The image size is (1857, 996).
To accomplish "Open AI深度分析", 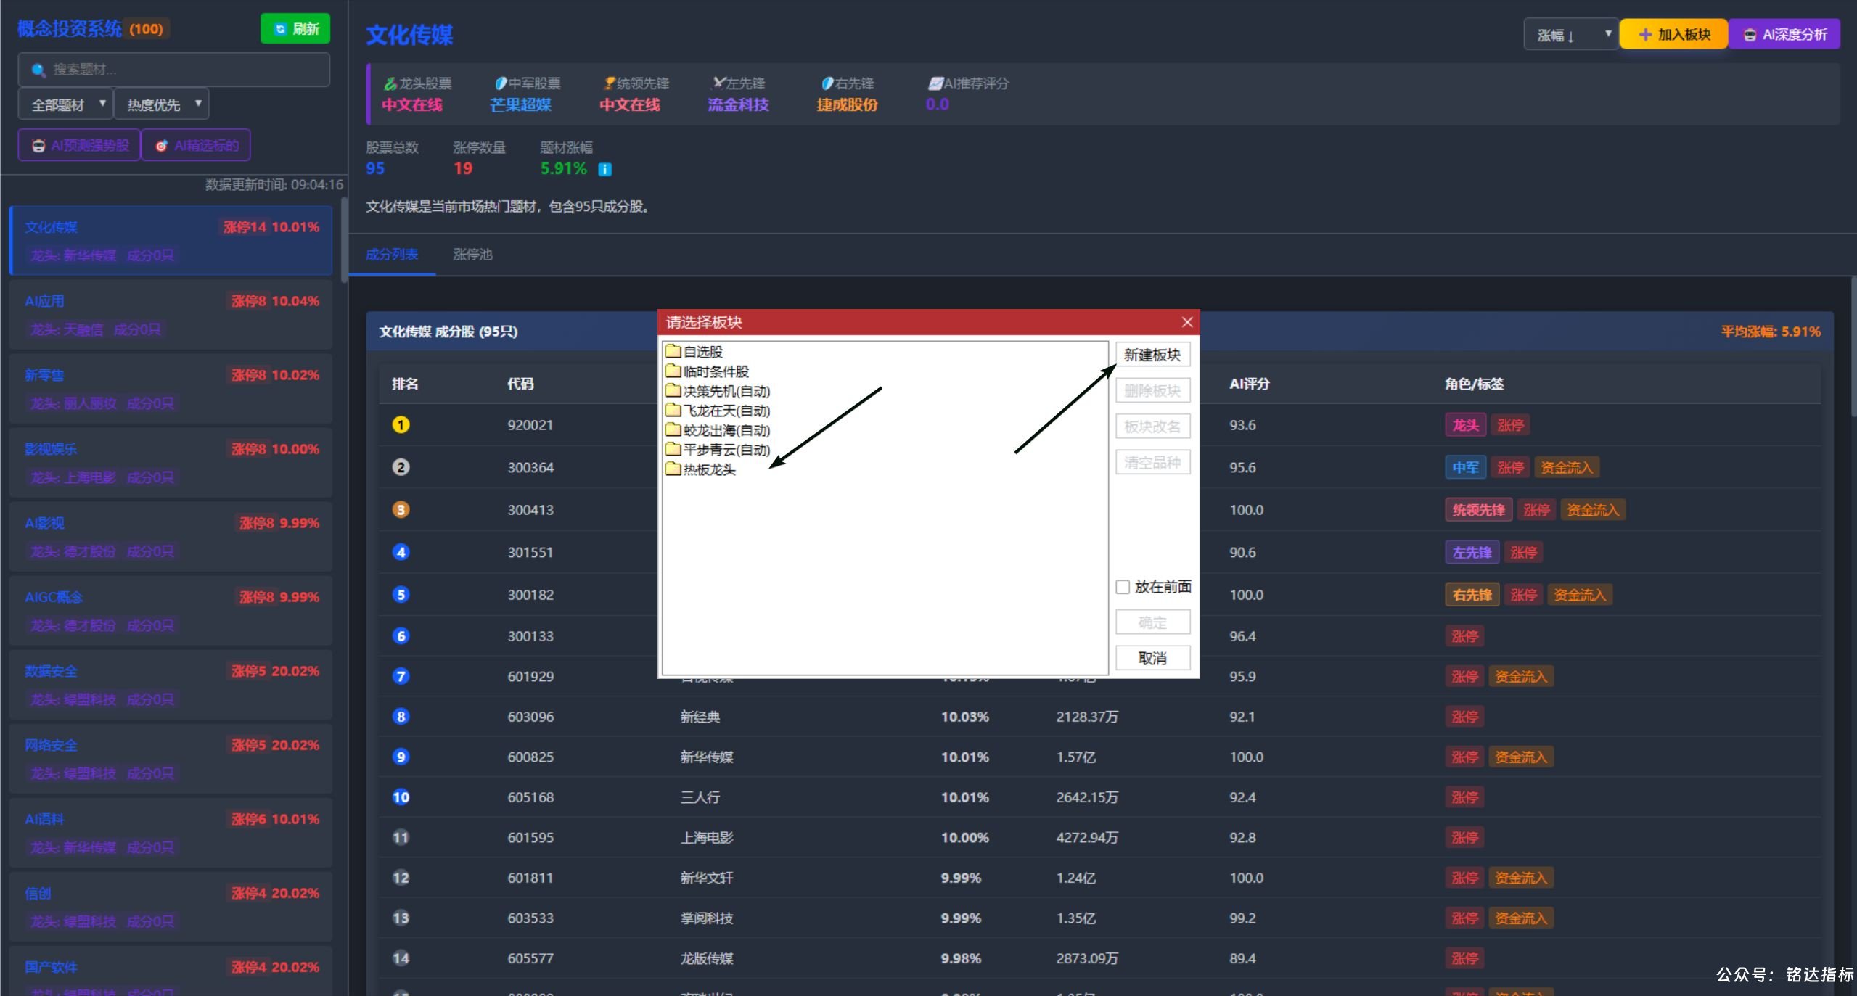I will [x=1784, y=34].
